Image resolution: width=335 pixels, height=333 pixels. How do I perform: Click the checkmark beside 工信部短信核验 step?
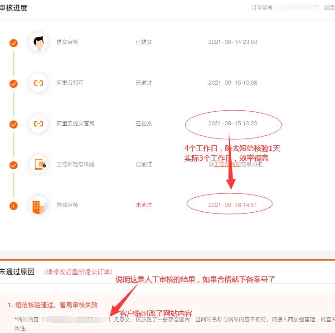tap(14, 165)
